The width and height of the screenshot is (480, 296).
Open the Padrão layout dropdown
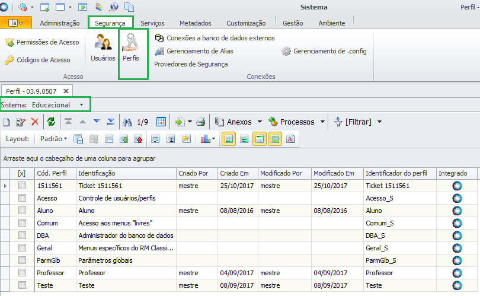coord(53,139)
